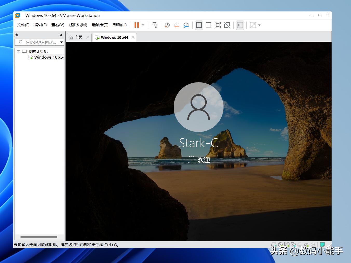
Task: Take a snapshot of this virtual machine
Action: pyautogui.click(x=167, y=25)
